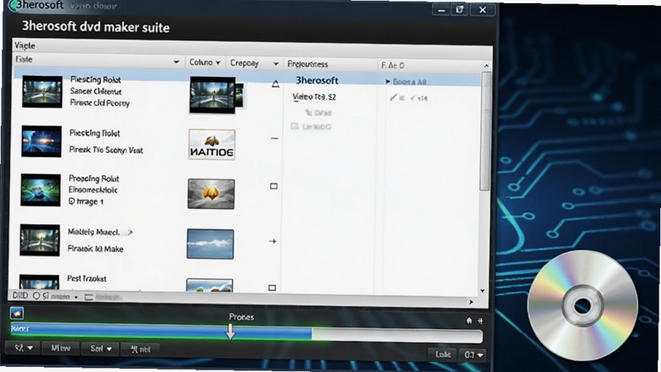Select the Firaeik Kl Make row thumbnail
Screen dimensions: 661x372
coord(40,240)
